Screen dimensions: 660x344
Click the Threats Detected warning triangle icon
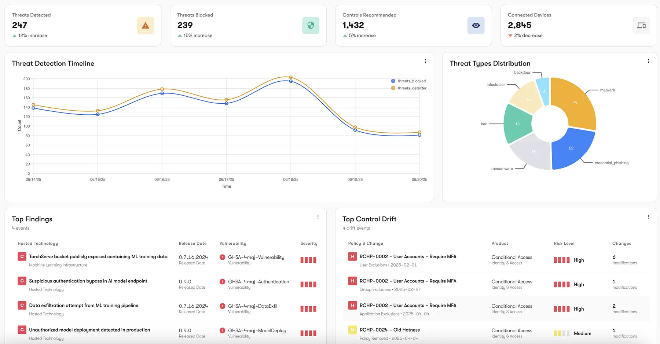point(146,25)
